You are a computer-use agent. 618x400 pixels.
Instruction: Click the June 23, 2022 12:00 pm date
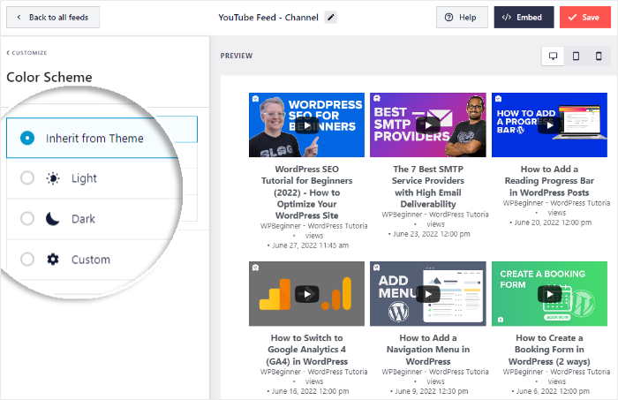[432, 234]
